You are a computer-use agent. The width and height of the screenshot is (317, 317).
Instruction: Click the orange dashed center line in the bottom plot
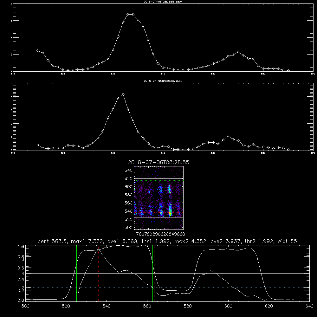tap(154, 273)
